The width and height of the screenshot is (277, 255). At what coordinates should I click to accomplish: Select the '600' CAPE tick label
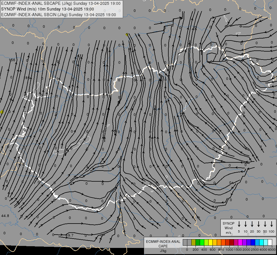click(x=212, y=250)
